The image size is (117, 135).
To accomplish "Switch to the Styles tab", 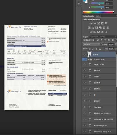I will 98,16.
